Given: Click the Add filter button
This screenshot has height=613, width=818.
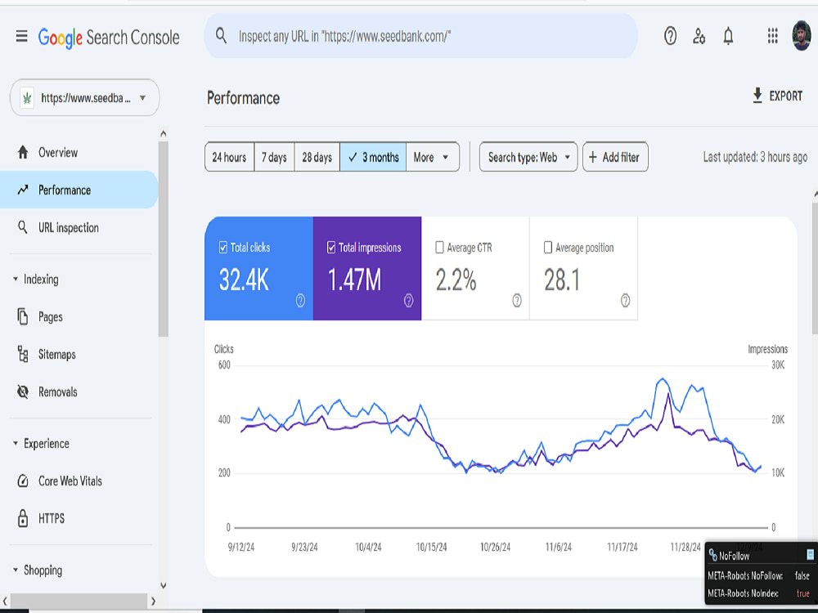Looking at the screenshot, I should (x=616, y=157).
